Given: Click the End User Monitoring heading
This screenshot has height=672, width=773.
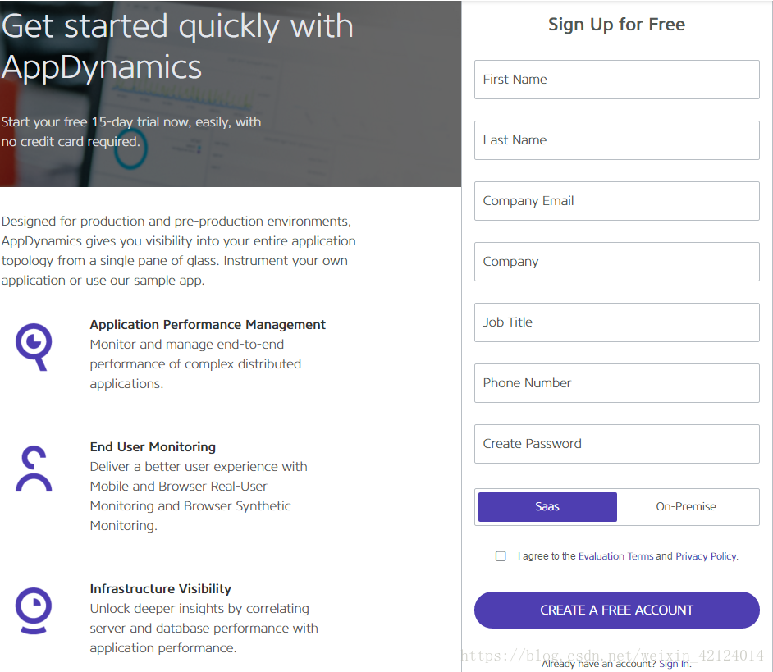Looking at the screenshot, I should click(153, 446).
